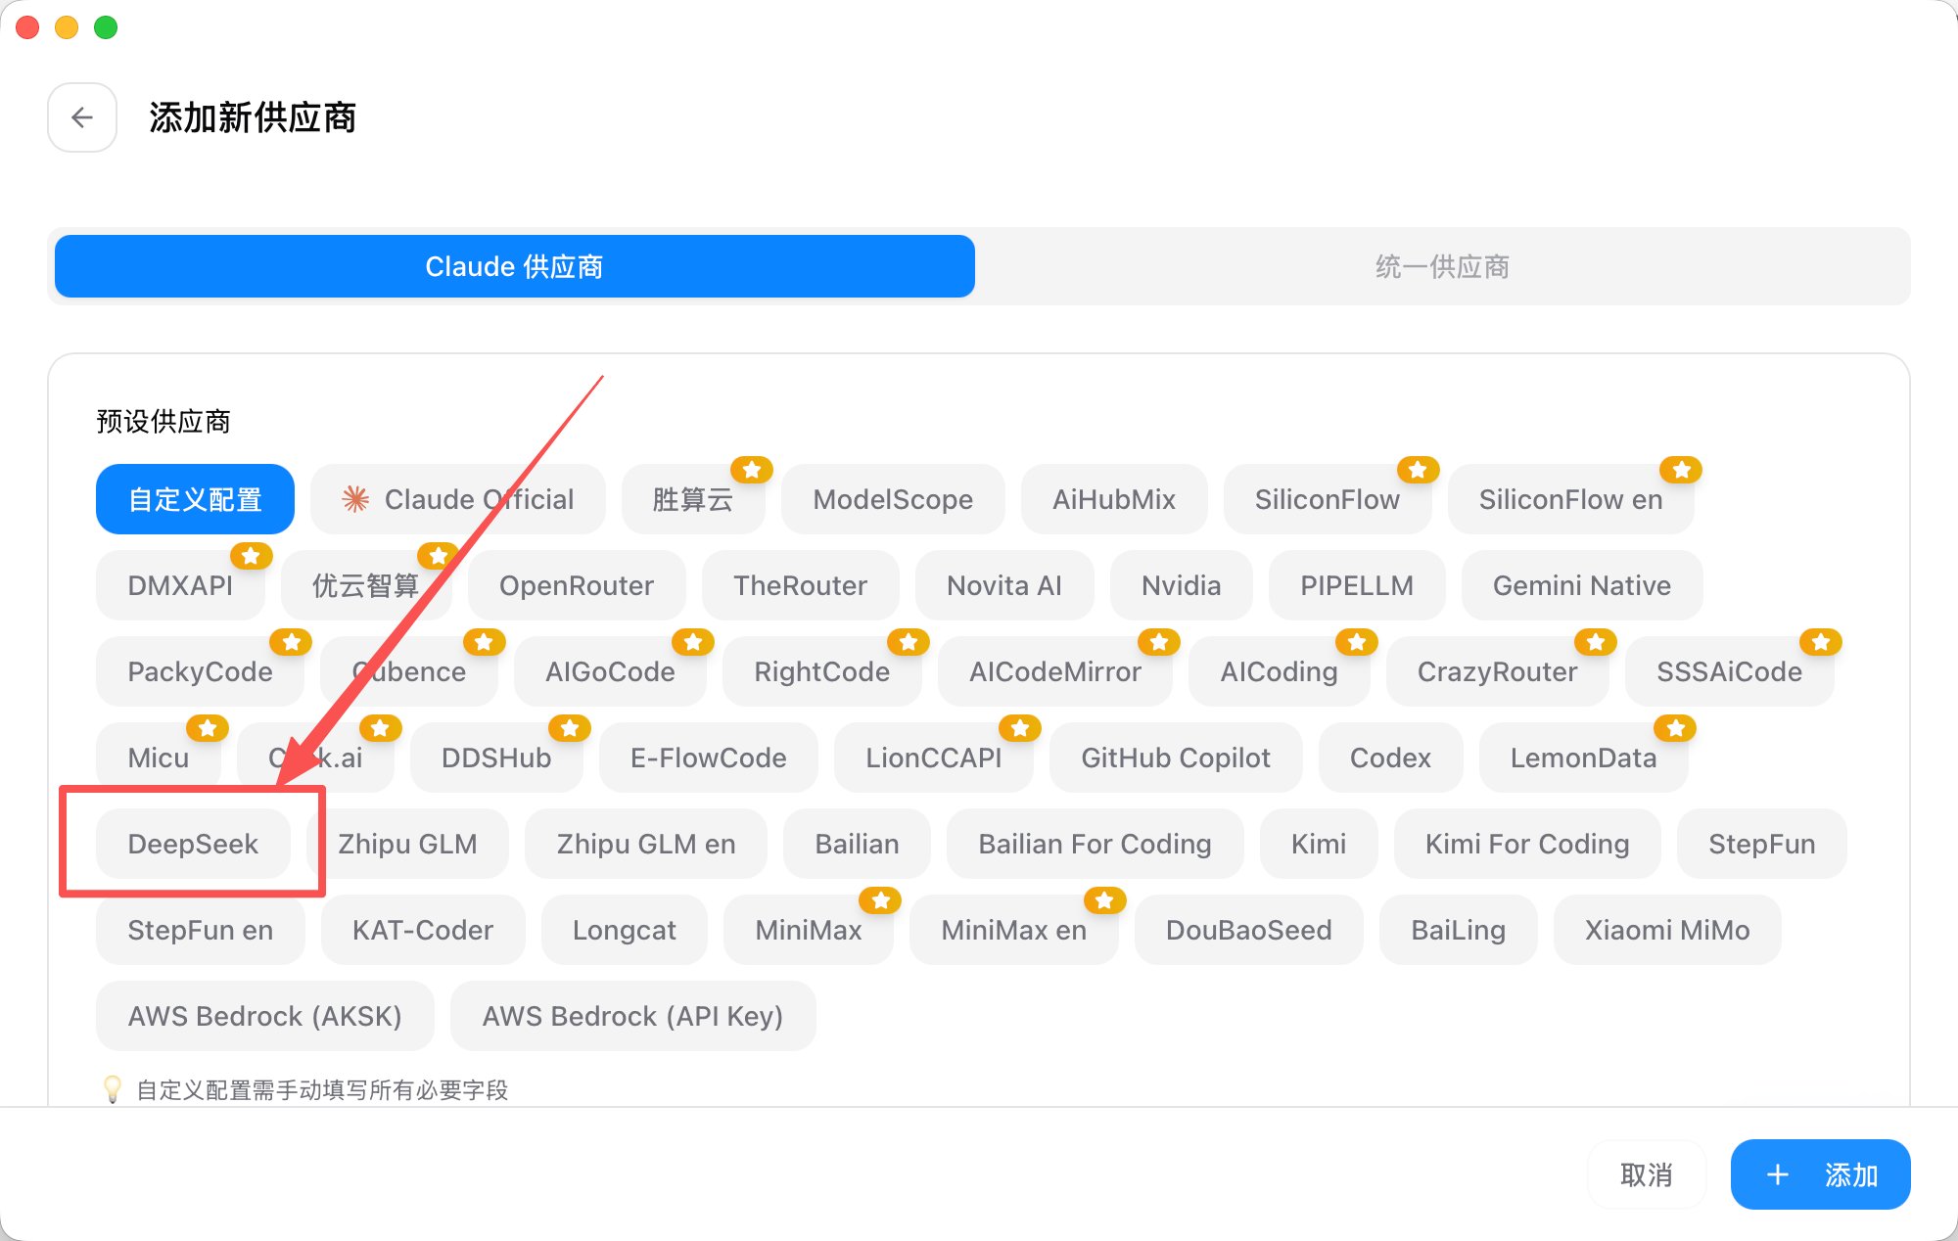Viewport: 1958px width, 1241px height.
Task: Select the LemonData preset
Action: [1584, 758]
